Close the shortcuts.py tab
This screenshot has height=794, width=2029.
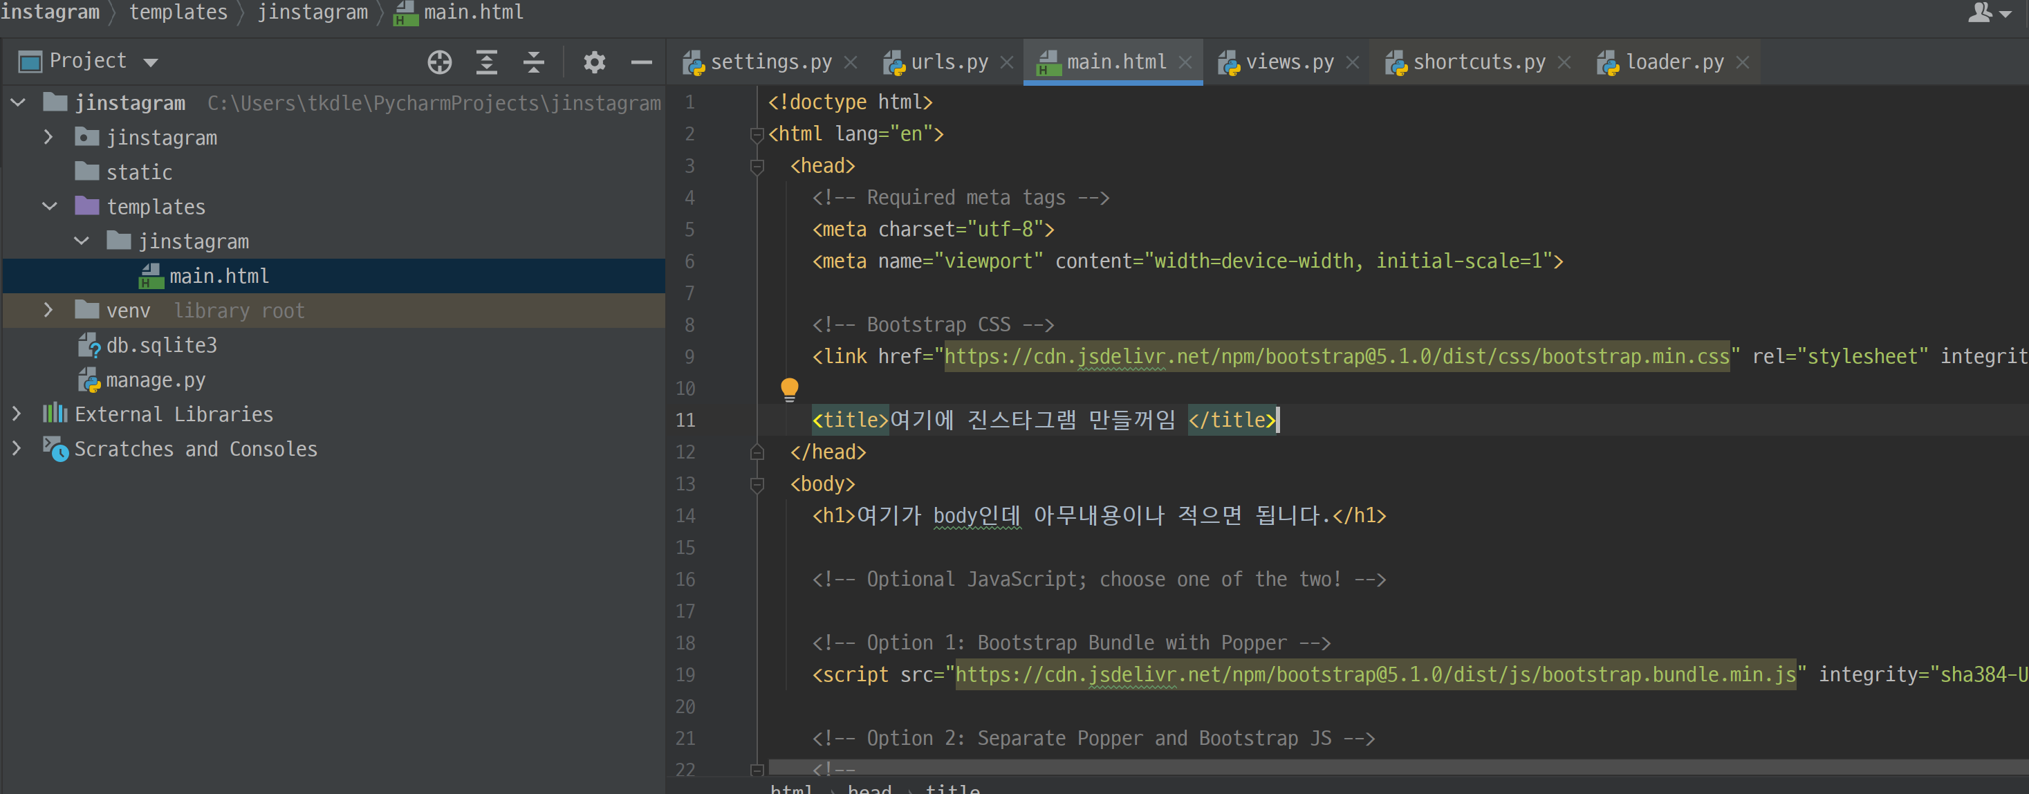tap(1564, 62)
